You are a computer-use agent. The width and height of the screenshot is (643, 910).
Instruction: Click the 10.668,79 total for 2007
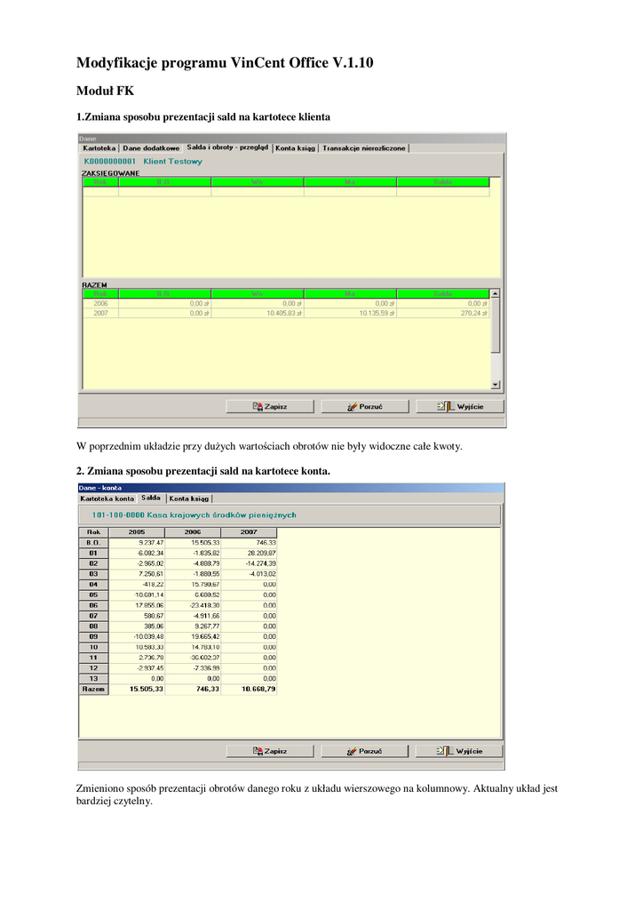(249, 689)
